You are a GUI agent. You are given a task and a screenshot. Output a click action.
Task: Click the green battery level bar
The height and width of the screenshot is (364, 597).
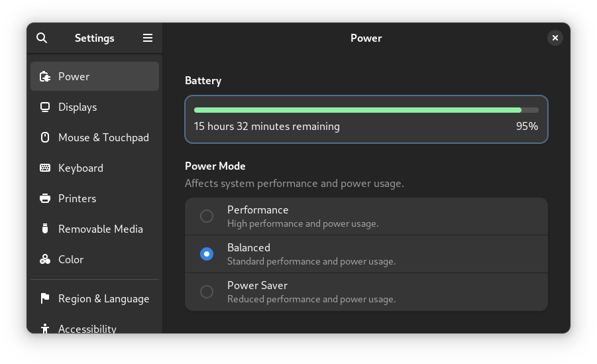(358, 110)
